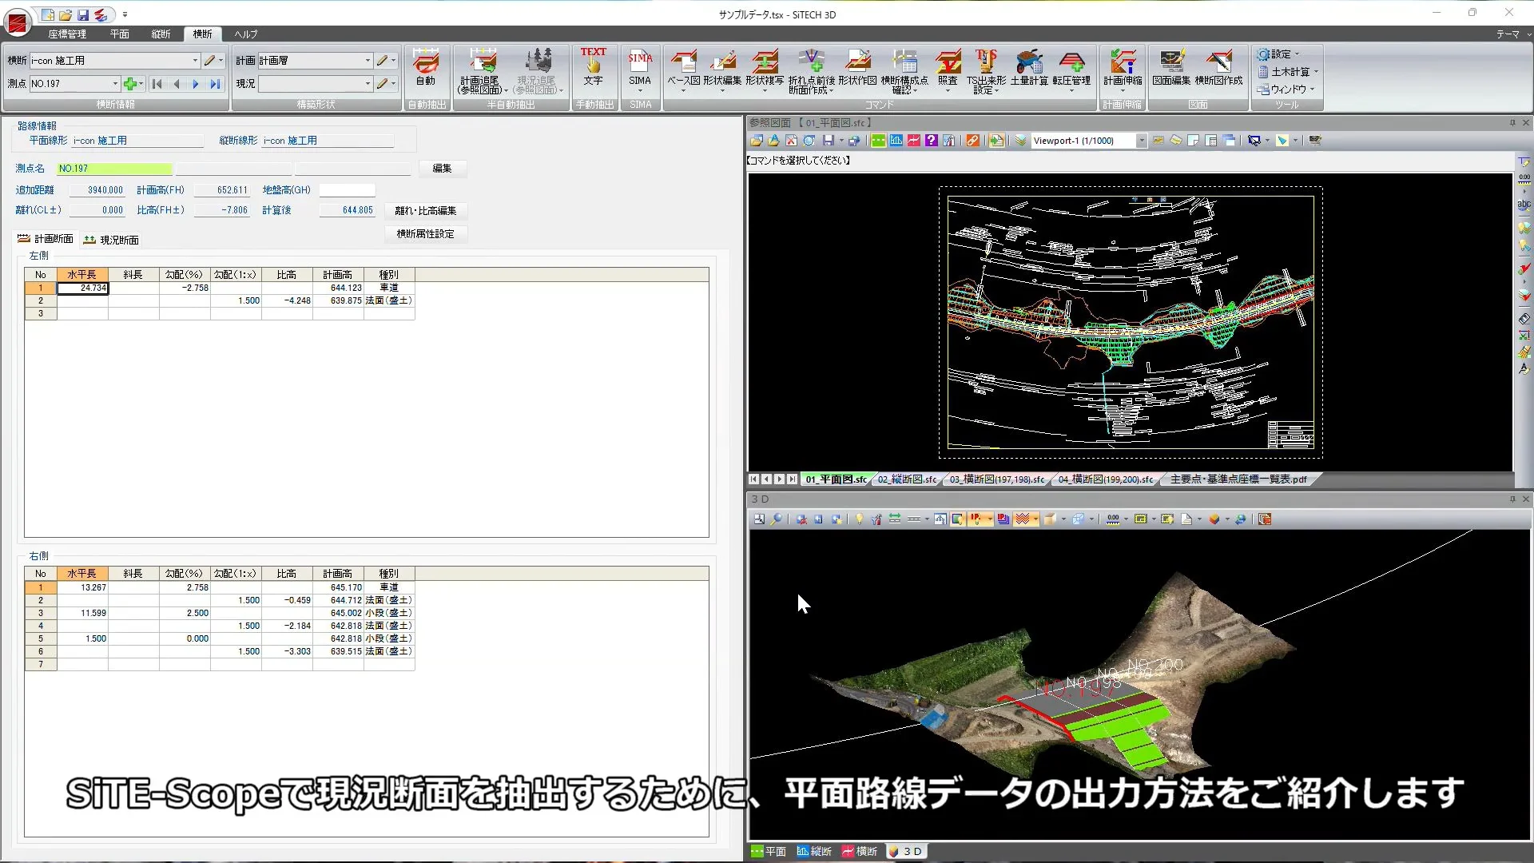Switch to the 座標管理 ribbon tab
This screenshot has width=1534, height=863.
67,34
